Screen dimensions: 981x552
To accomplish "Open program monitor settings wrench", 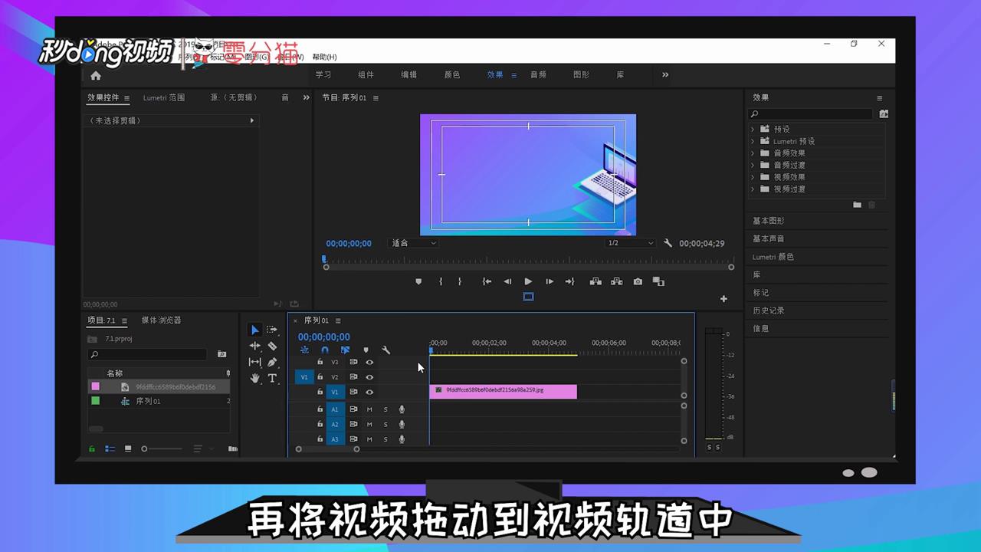I will 668,243.
